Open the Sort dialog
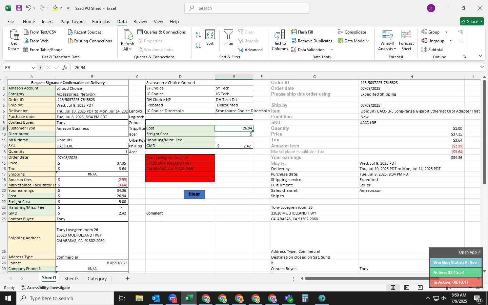Screen dimensions: 488x305 tap(210, 38)
